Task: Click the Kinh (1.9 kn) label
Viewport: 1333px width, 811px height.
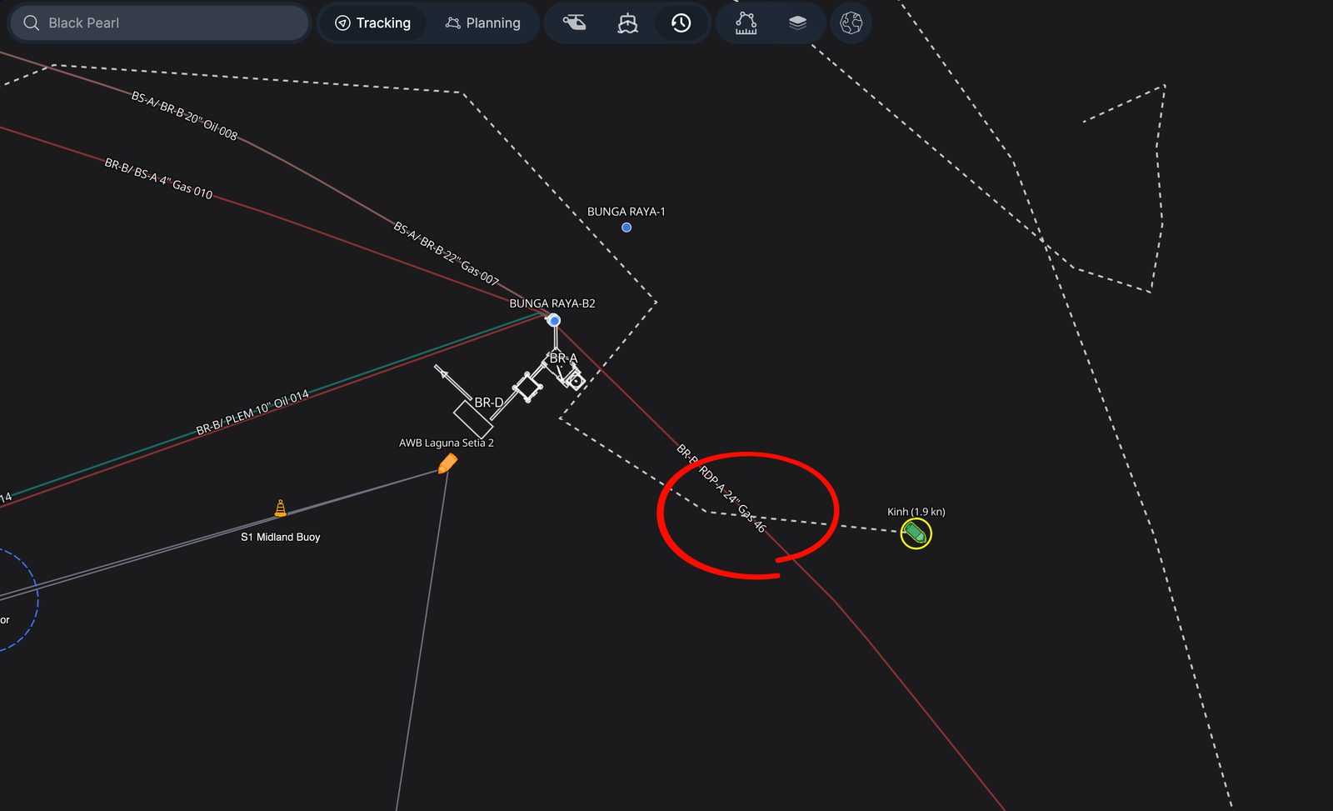Action: pyautogui.click(x=916, y=512)
